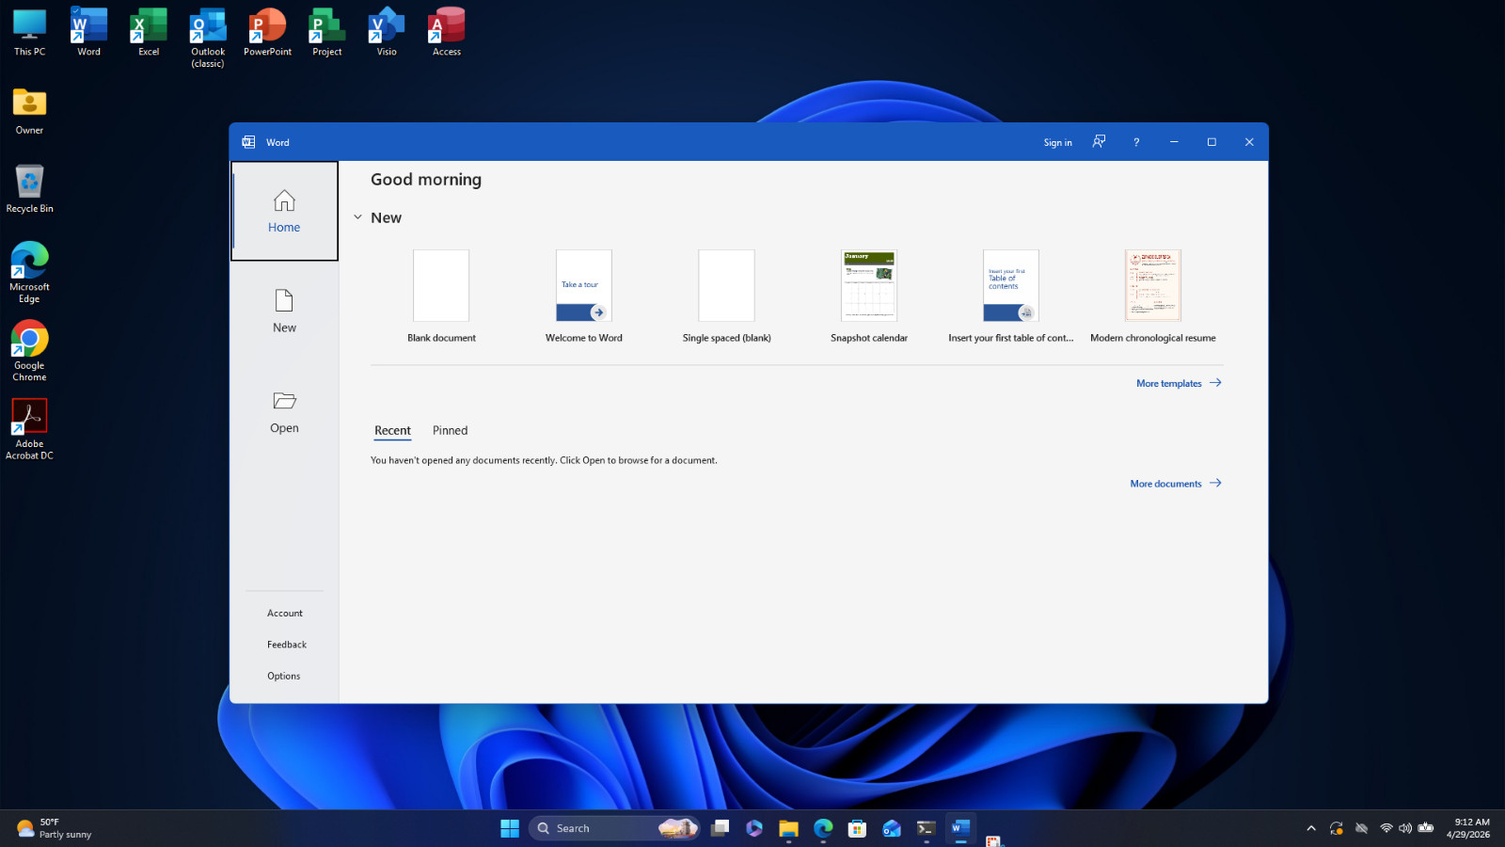Select Microsoft Edge desktop shortcut

[29, 273]
